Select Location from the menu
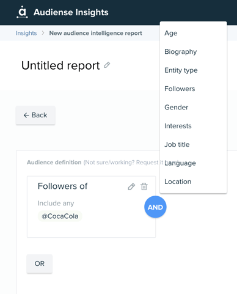Viewport: 237px width, 294px height. (x=193, y=182)
